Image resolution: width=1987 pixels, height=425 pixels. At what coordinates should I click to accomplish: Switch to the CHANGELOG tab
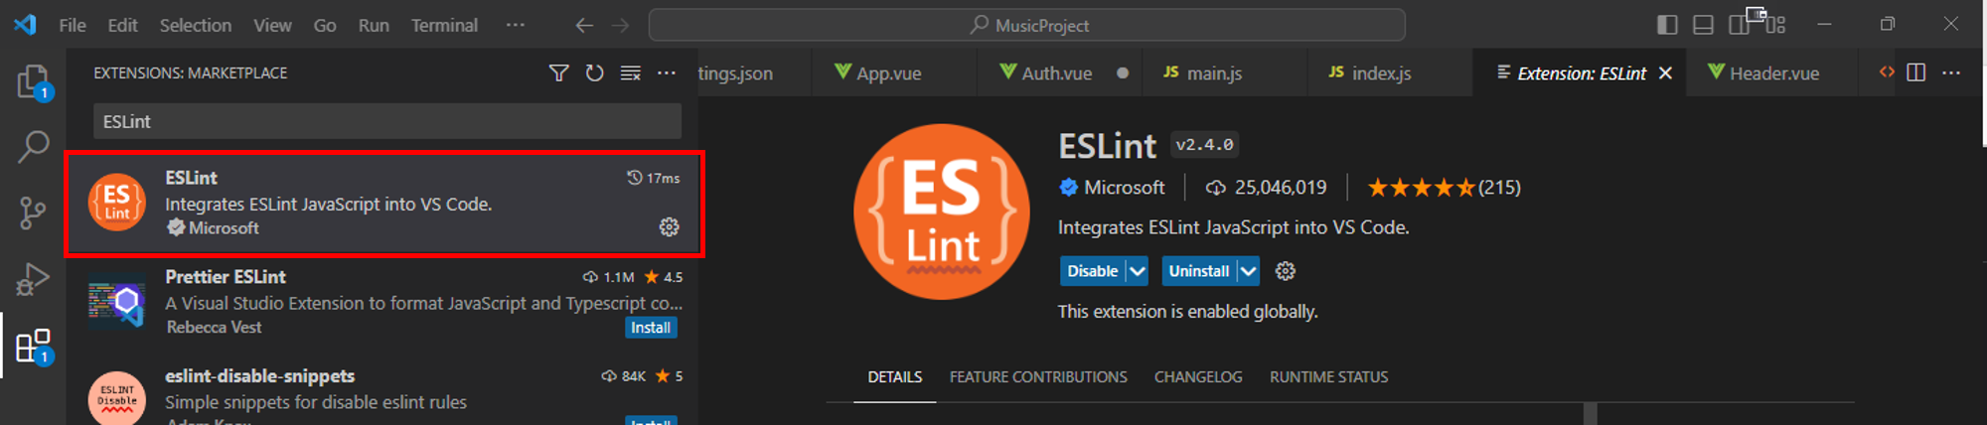click(x=1197, y=377)
